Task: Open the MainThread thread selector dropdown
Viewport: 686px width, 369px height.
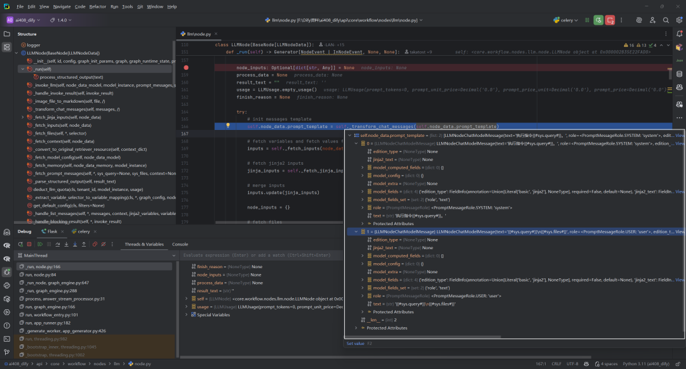Action: pos(97,256)
